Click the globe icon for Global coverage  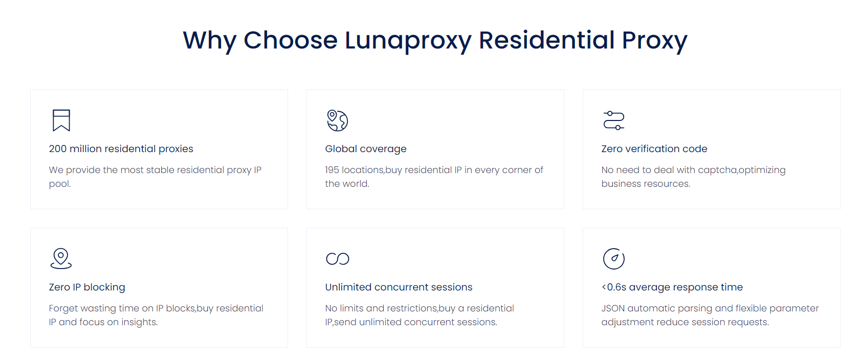[x=337, y=120]
